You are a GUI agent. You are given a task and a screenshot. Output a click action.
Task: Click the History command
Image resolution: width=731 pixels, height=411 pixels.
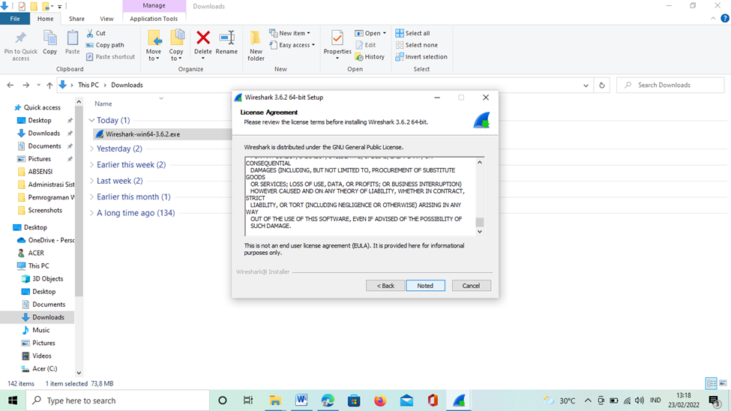[370, 56]
